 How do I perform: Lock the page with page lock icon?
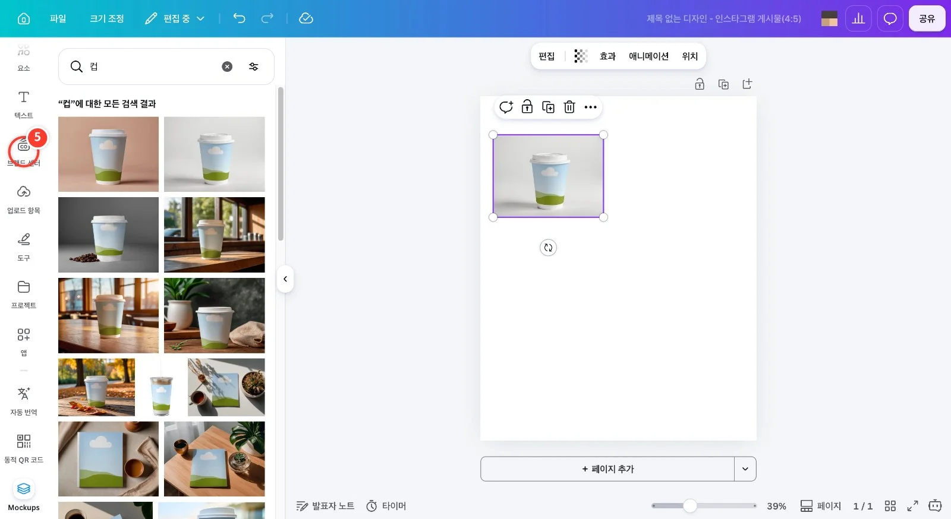(x=700, y=84)
